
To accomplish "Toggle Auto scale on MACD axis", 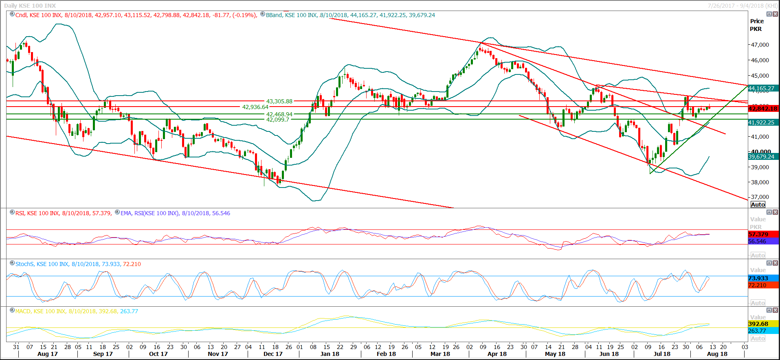I will (758, 338).
